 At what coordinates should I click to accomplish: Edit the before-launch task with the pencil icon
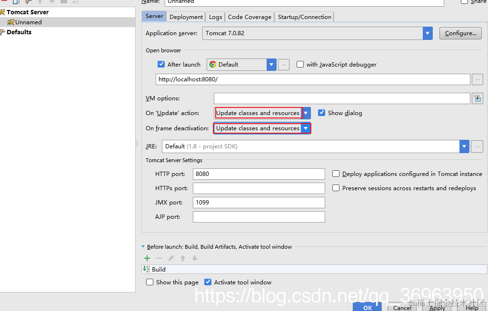[x=171, y=258]
